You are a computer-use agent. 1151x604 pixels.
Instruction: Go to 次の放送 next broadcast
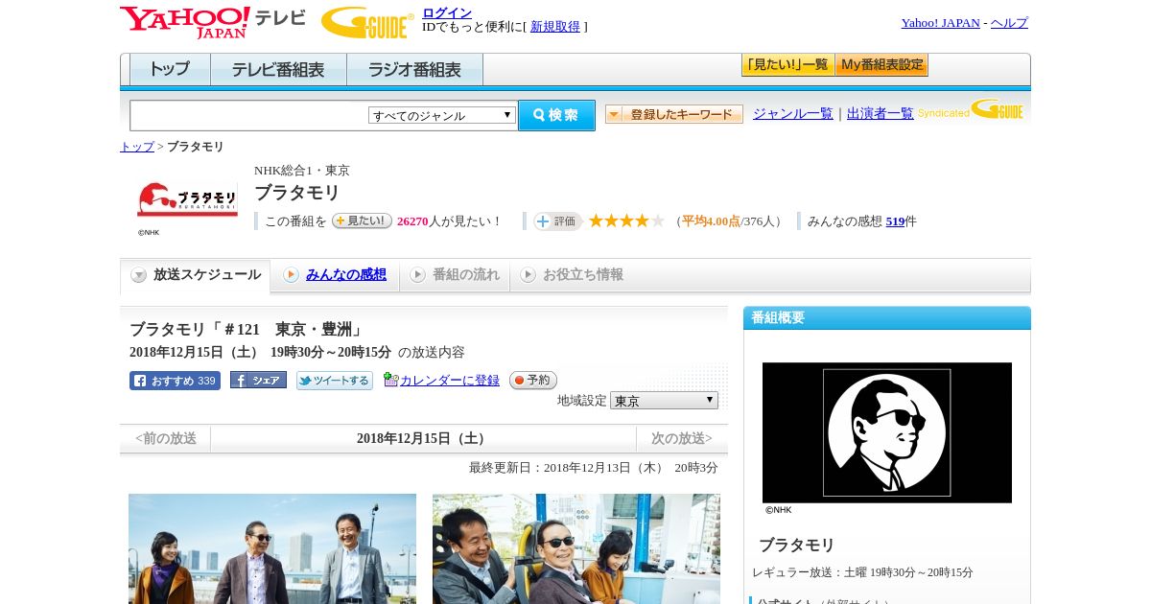click(682, 439)
